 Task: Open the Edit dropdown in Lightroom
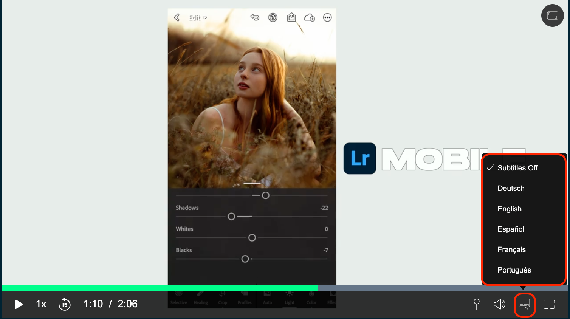(x=198, y=18)
